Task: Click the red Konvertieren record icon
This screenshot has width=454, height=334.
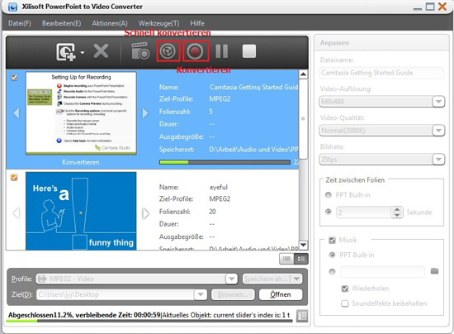Action: tap(196, 51)
